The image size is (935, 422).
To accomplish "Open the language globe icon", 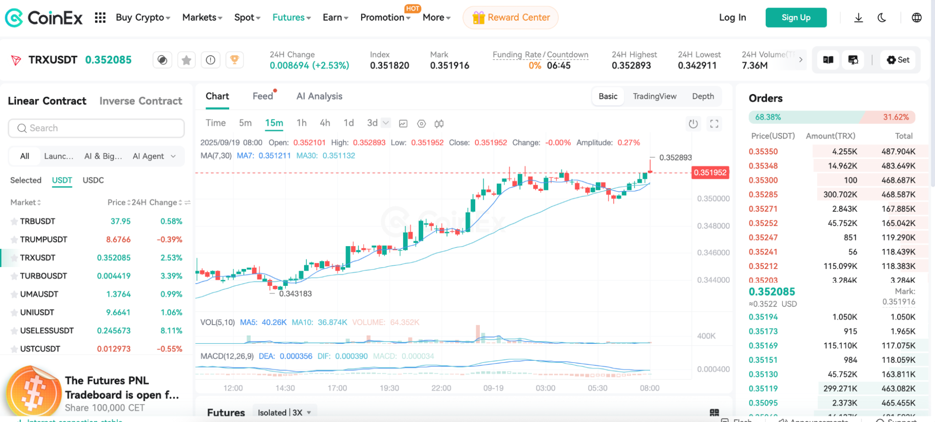I will (917, 18).
